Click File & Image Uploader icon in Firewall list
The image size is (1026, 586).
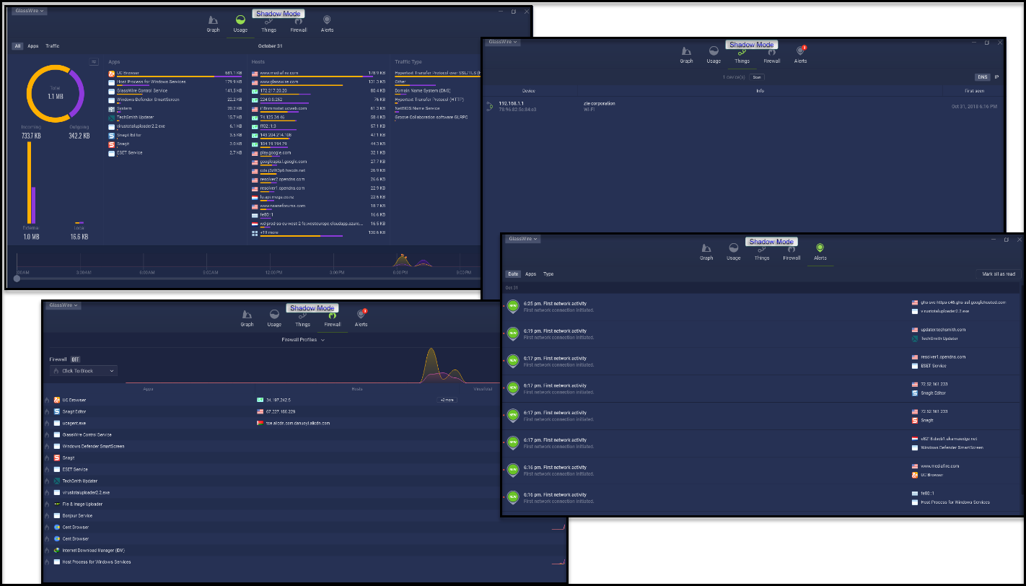click(x=56, y=504)
